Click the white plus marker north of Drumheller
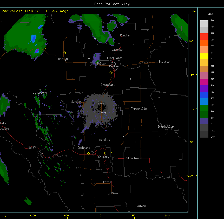Viewport: 224px width, 219px height. (159, 98)
